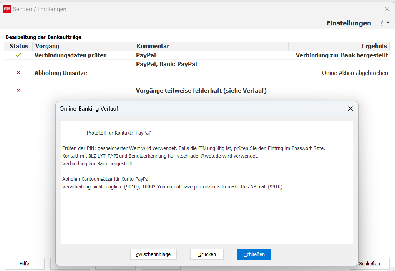Click the Status column header
This screenshot has height=271, width=395.
(x=19, y=46)
